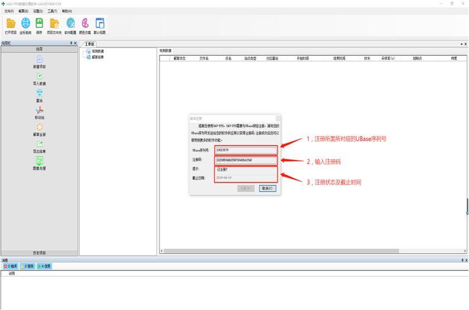Click the 保存 (Save) toolbar icon
The image size is (469, 310).
click(x=40, y=23)
